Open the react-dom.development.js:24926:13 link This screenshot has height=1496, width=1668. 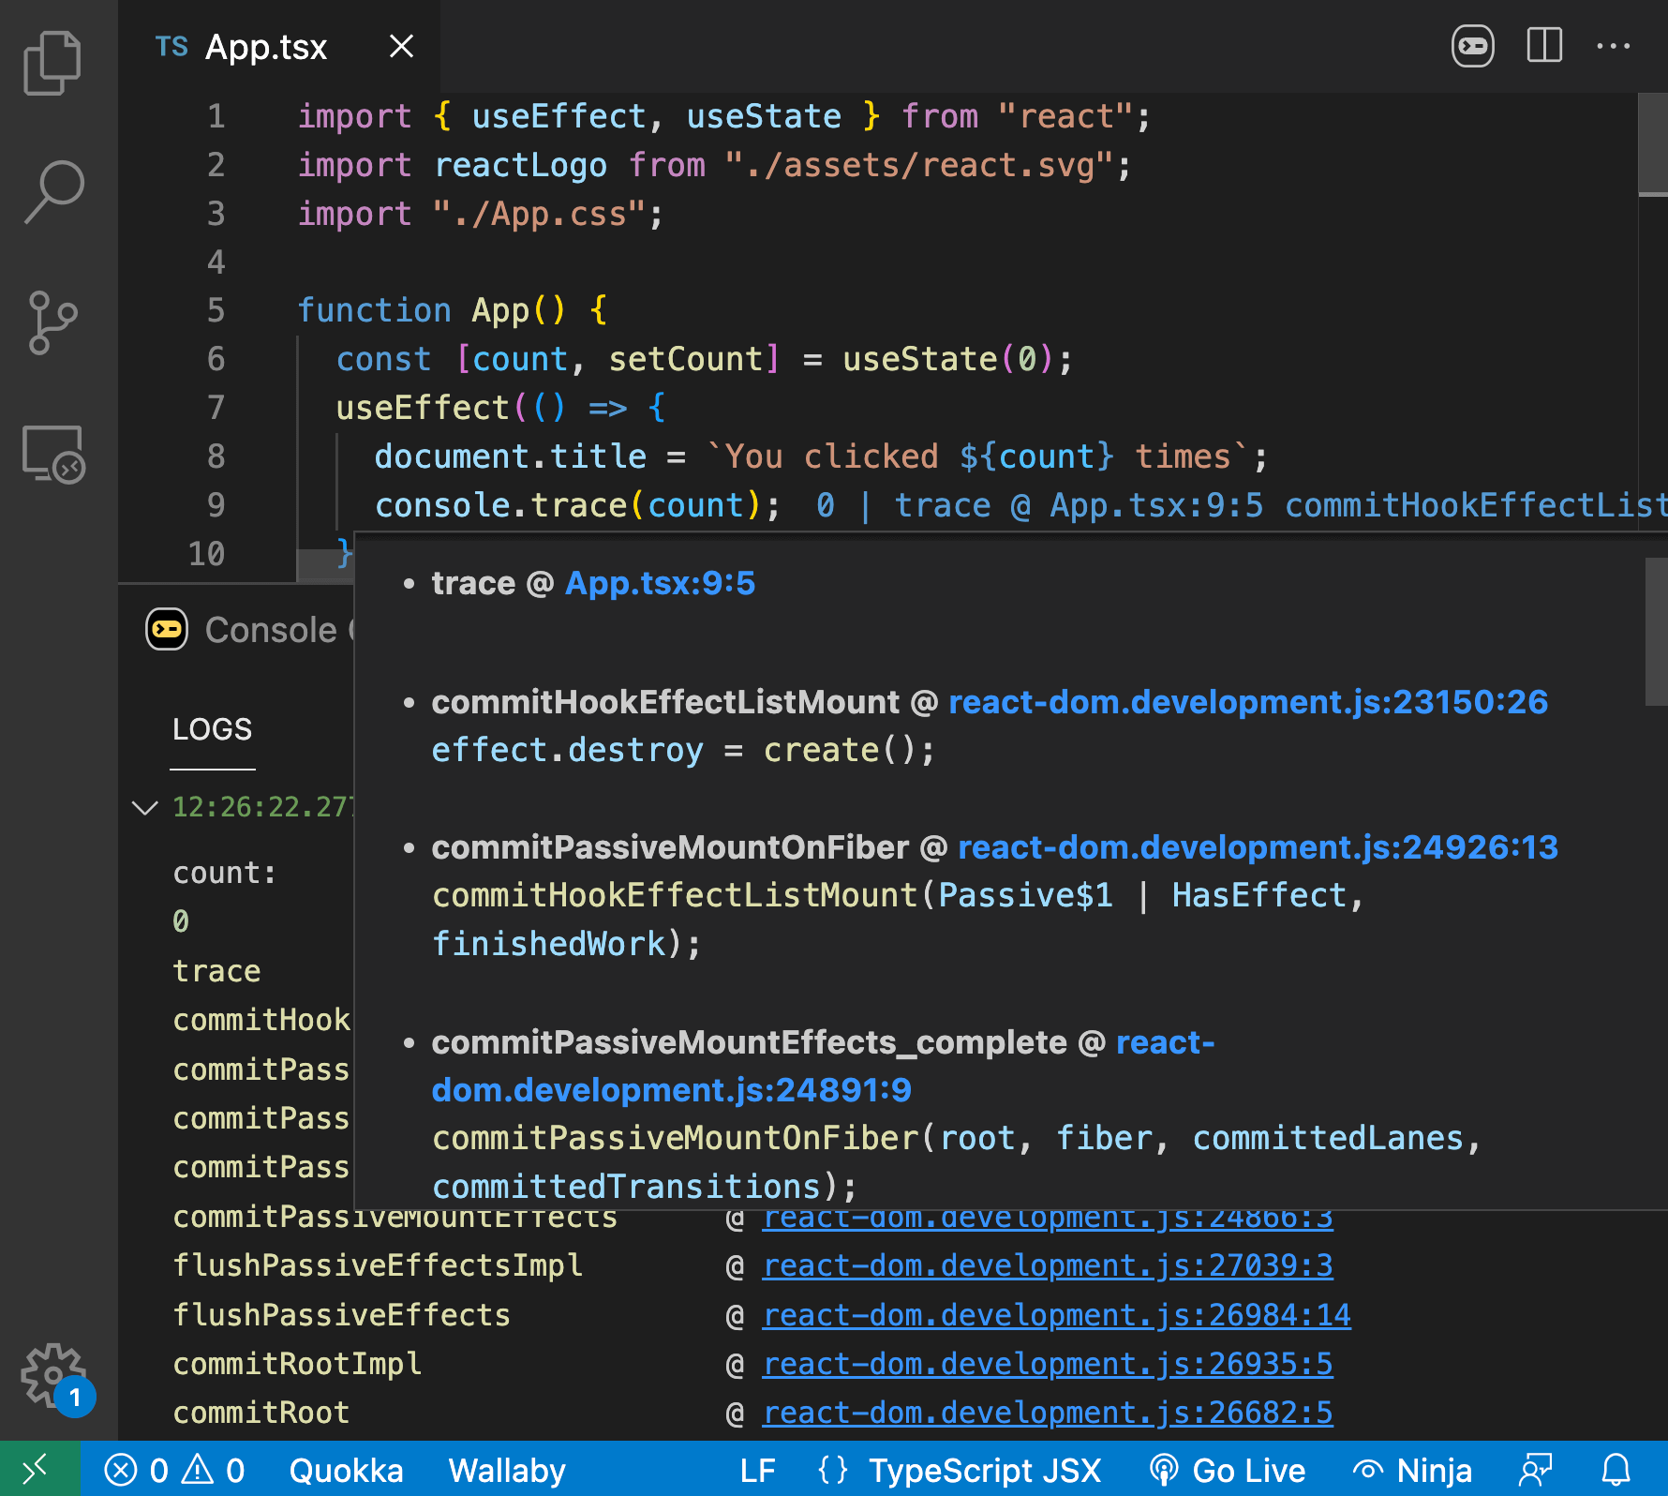(1258, 847)
